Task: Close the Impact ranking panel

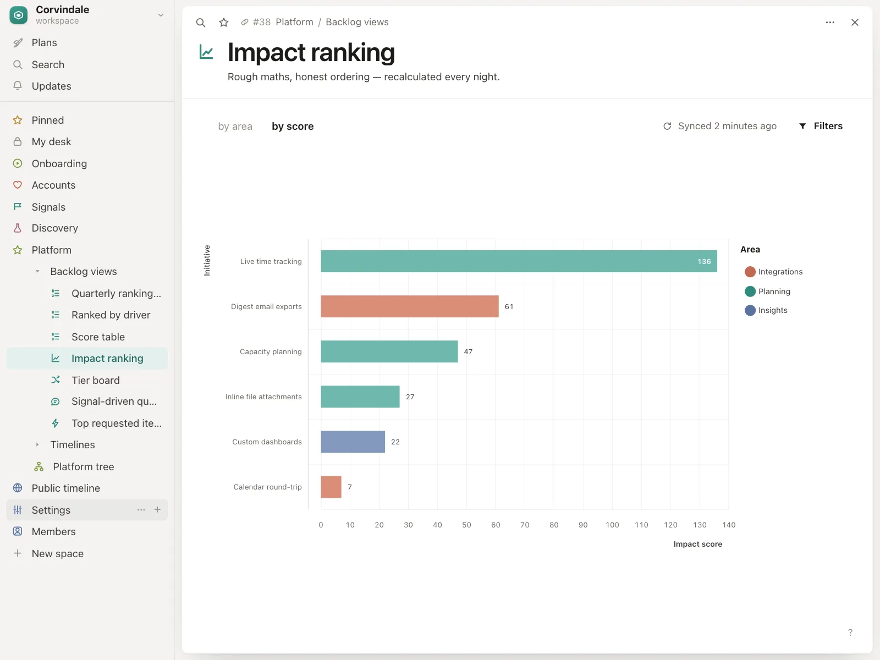Action: (x=855, y=23)
